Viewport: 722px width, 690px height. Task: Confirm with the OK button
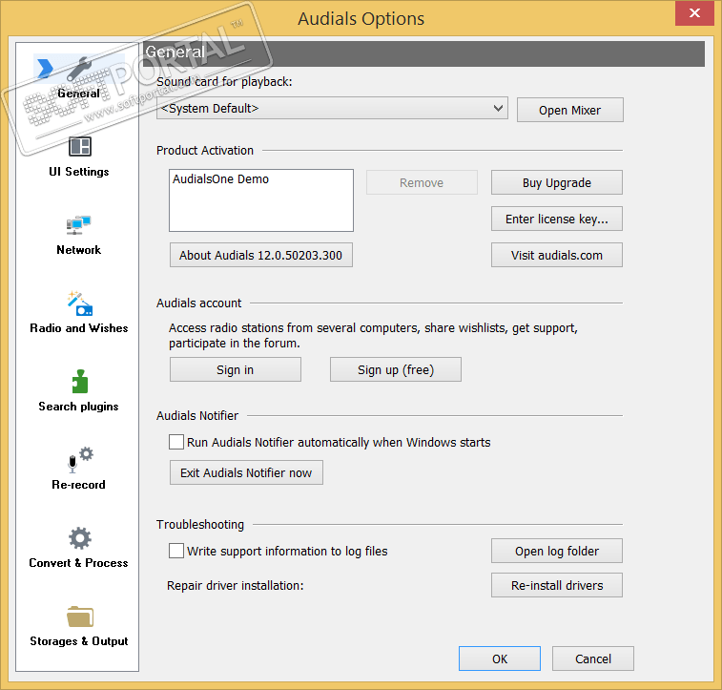(x=499, y=659)
